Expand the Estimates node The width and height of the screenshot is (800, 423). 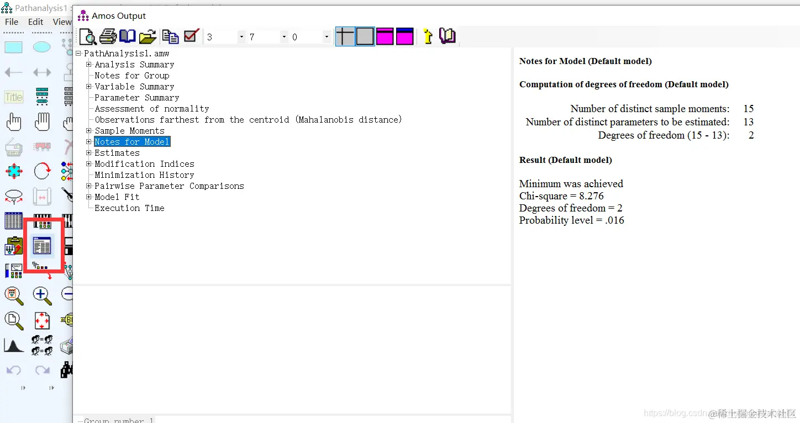88,153
